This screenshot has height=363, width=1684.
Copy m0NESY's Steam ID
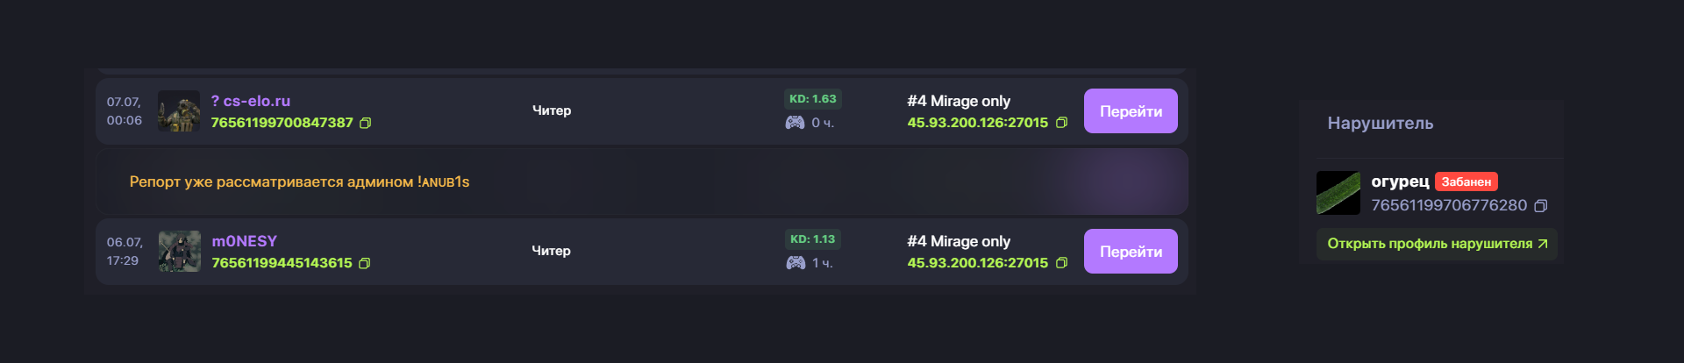click(365, 264)
